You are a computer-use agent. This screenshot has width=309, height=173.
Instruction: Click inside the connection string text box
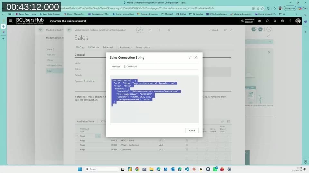pos(154,99)
